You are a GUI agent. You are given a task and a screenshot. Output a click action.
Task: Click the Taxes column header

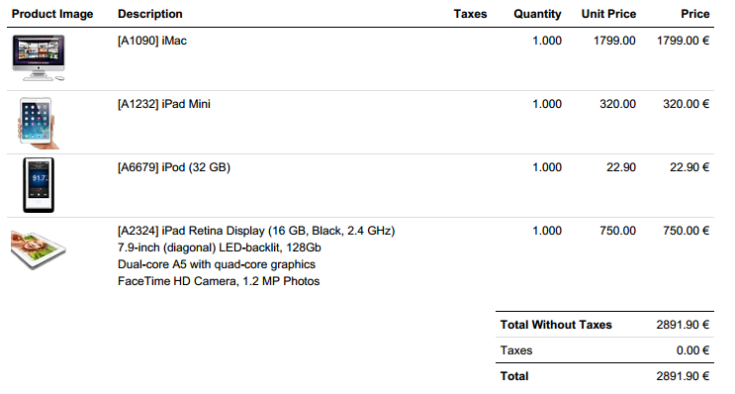pyautogui.click(x=470, y=14)
